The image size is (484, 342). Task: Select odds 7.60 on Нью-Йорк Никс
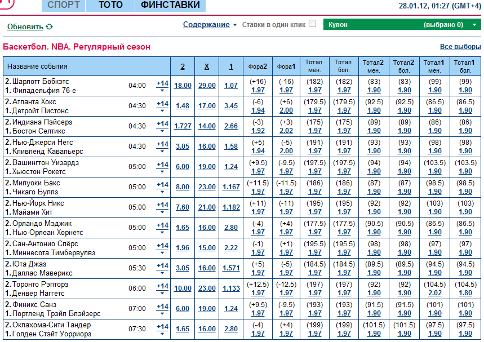(x=183, y=207)
